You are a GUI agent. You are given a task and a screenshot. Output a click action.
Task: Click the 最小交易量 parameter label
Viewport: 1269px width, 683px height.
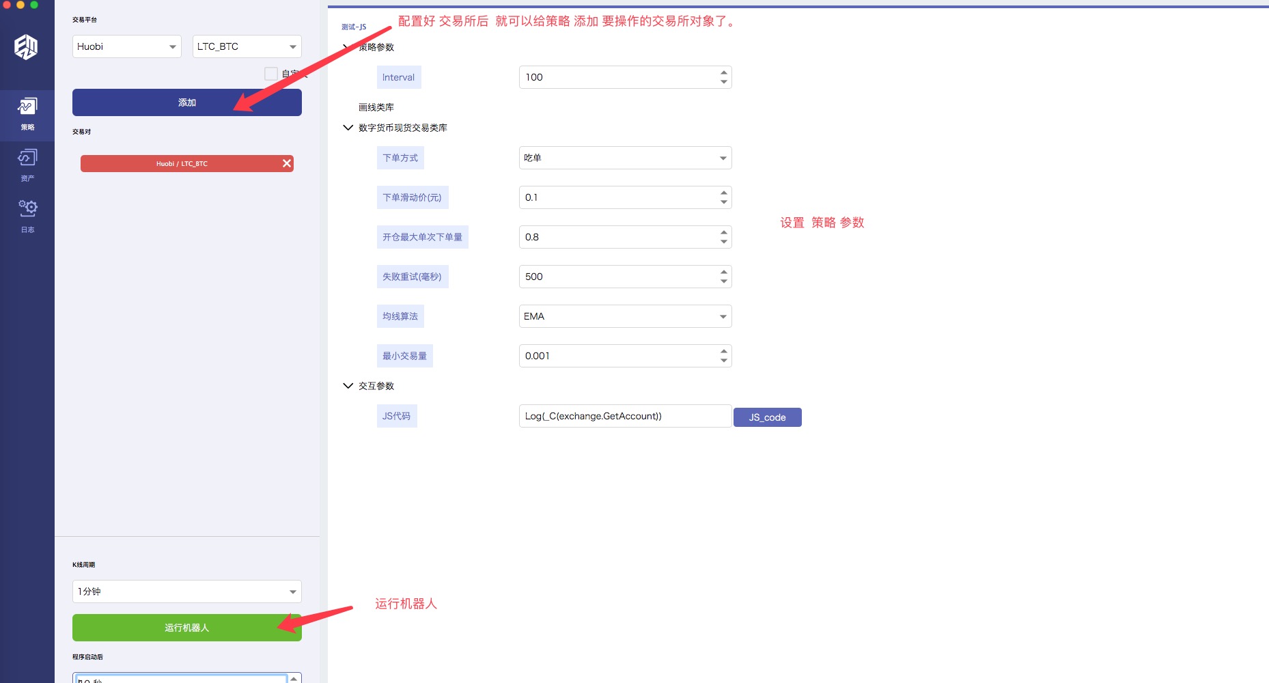[x=405, y=356]
